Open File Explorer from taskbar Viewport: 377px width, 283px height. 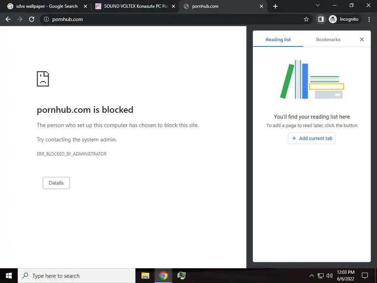[x=145, y=276]
